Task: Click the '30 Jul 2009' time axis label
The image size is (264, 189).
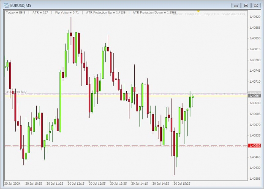Action: 12,184
